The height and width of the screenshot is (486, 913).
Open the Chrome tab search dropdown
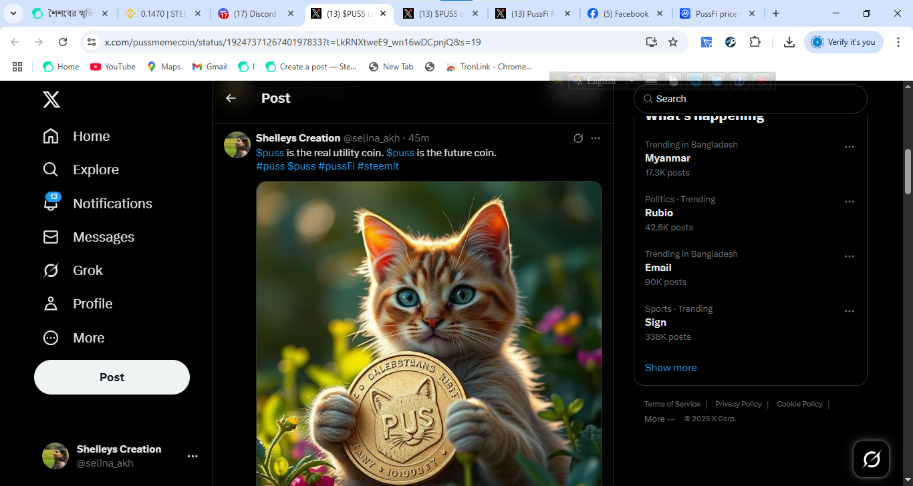(13, 13)
